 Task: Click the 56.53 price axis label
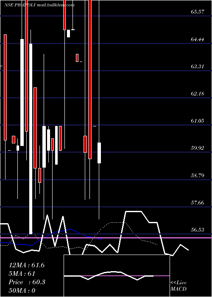(198, 230)
